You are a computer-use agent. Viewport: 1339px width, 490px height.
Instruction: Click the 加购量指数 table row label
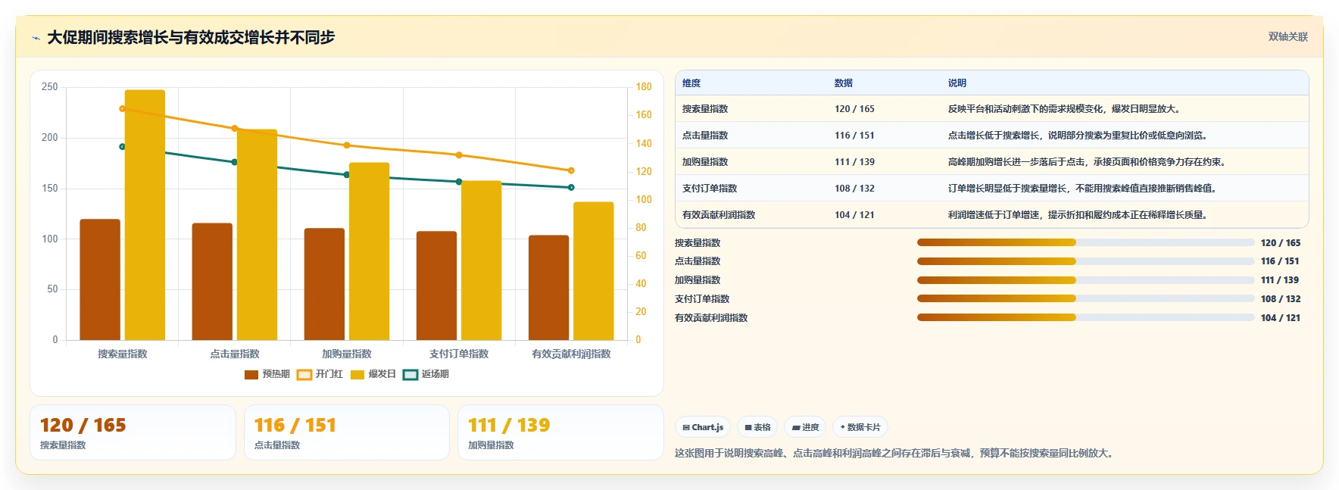[705, 162]
